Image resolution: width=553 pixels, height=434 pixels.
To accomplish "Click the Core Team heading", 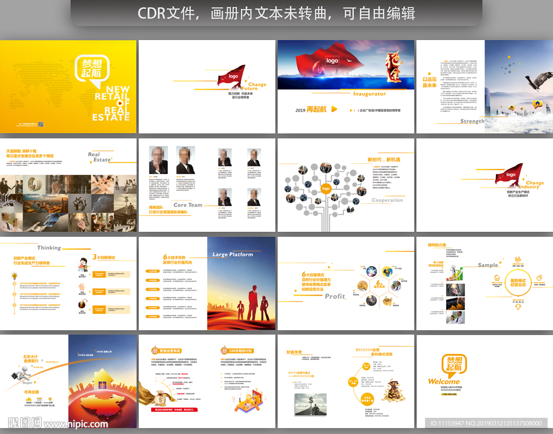I will [x=187, y=205].
